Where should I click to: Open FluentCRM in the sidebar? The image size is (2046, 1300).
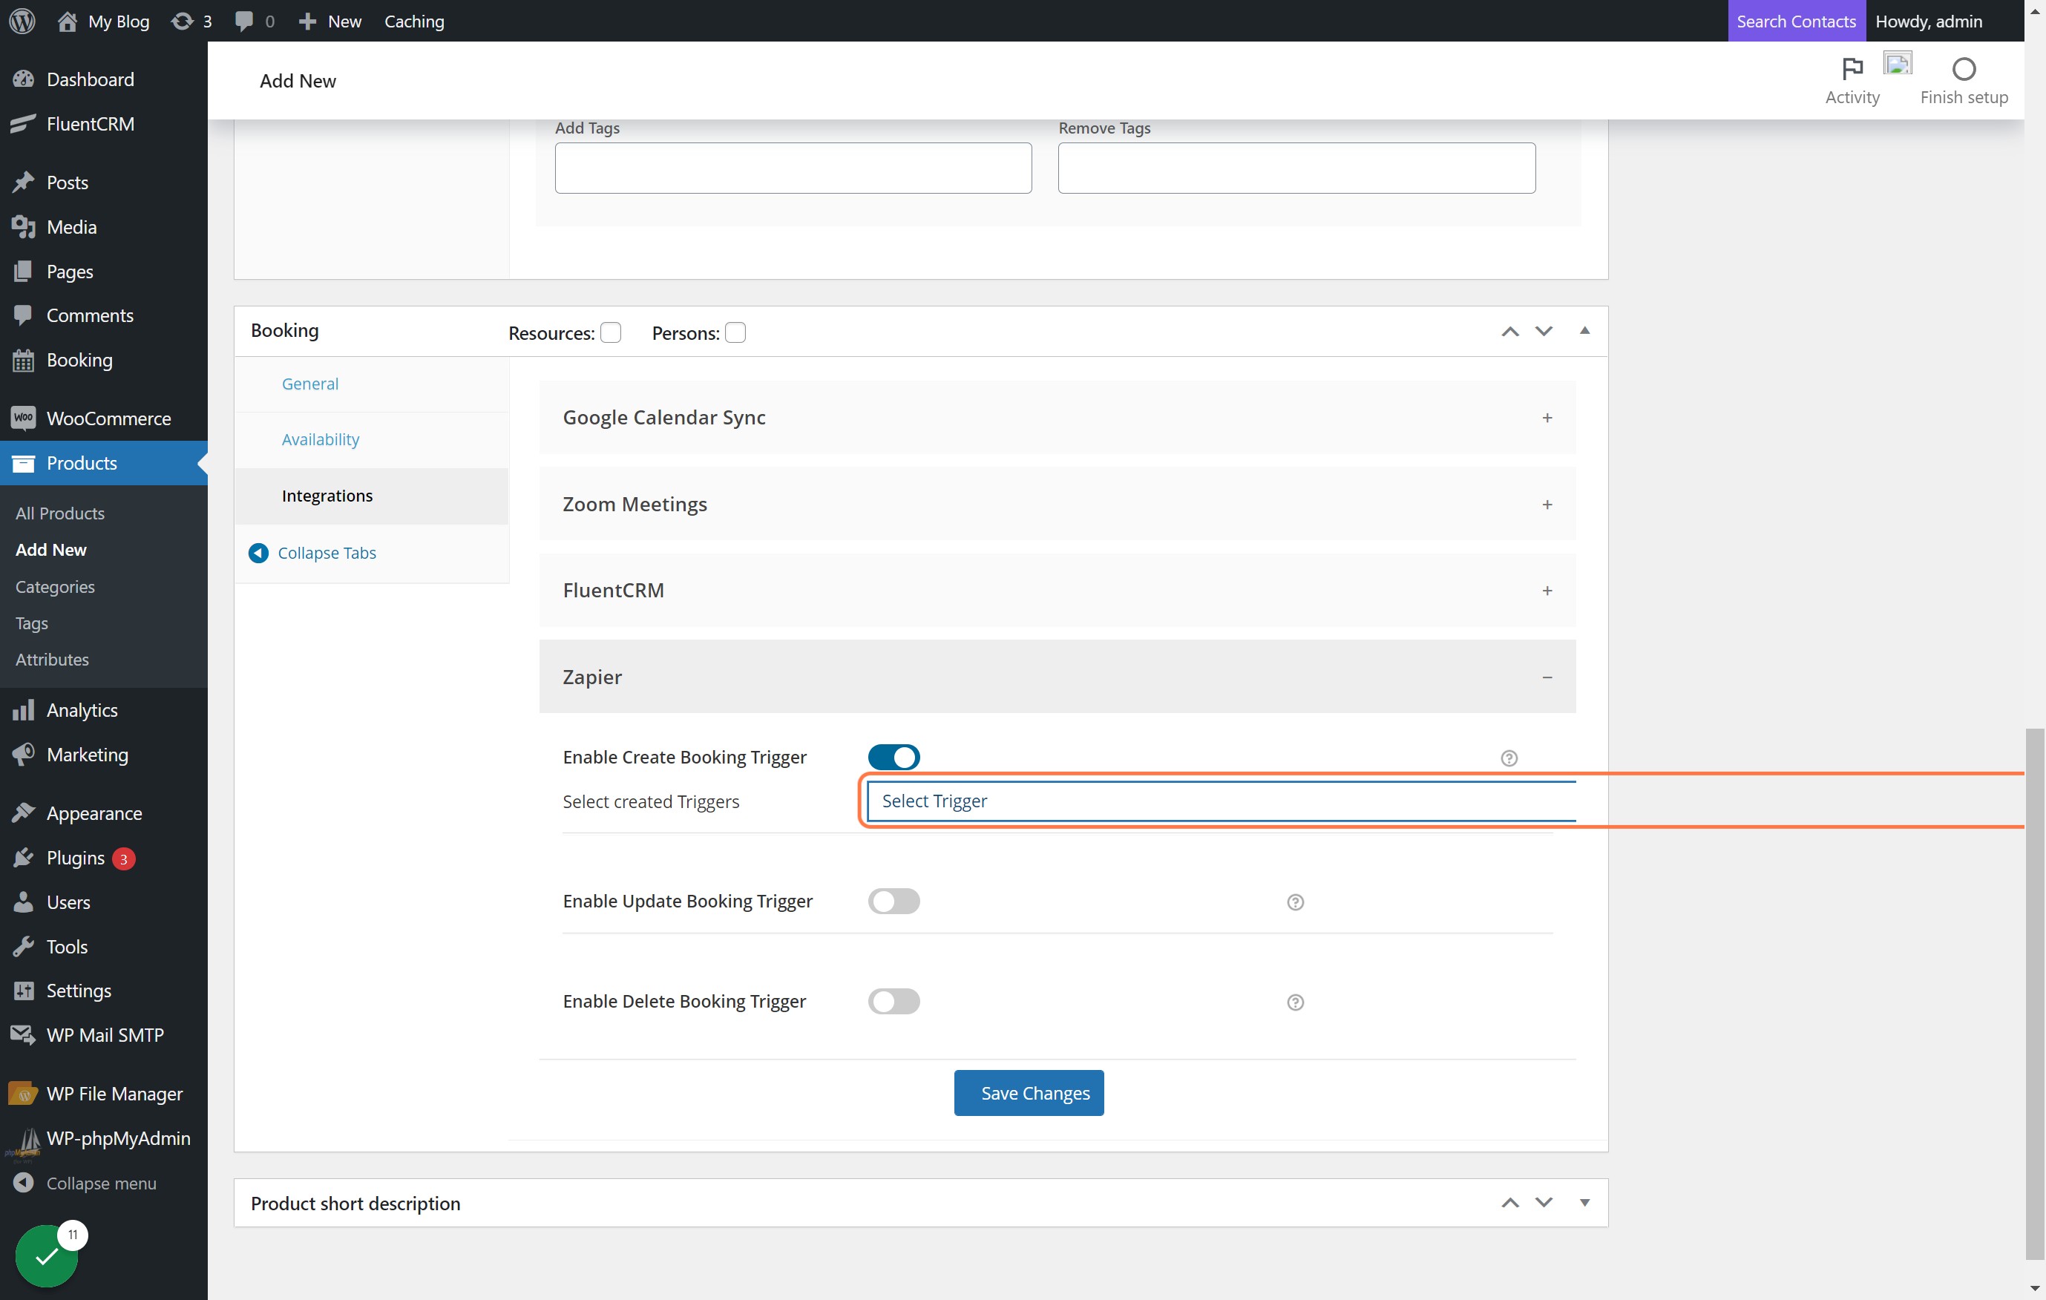(x=104, y=124)
